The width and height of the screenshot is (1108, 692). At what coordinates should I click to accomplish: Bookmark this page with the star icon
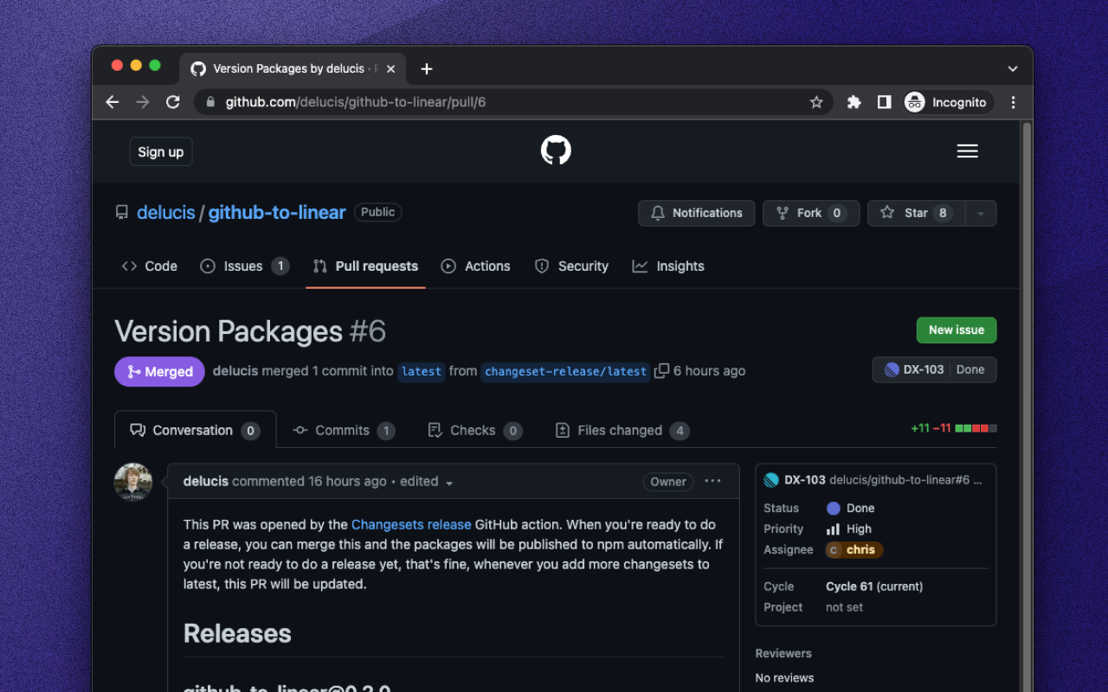point(816,102)
